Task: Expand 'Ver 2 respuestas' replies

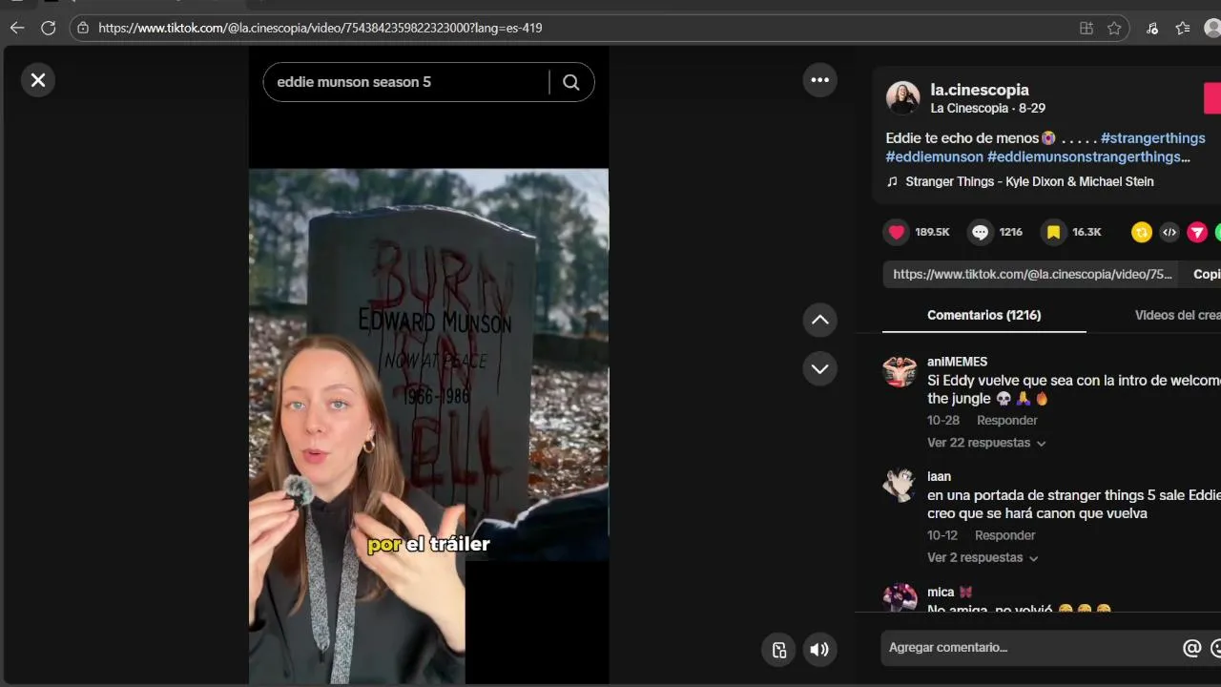Action: (983, 557)
